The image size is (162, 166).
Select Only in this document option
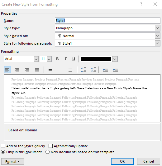click(3, 152)
